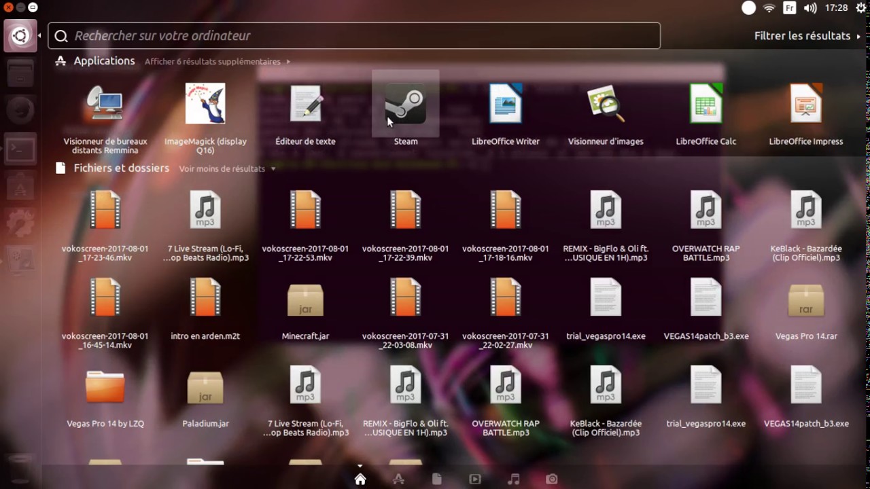This screenshot has width=870, height=489.
Task: Open LibreOffice Calc
Action: 706,104
